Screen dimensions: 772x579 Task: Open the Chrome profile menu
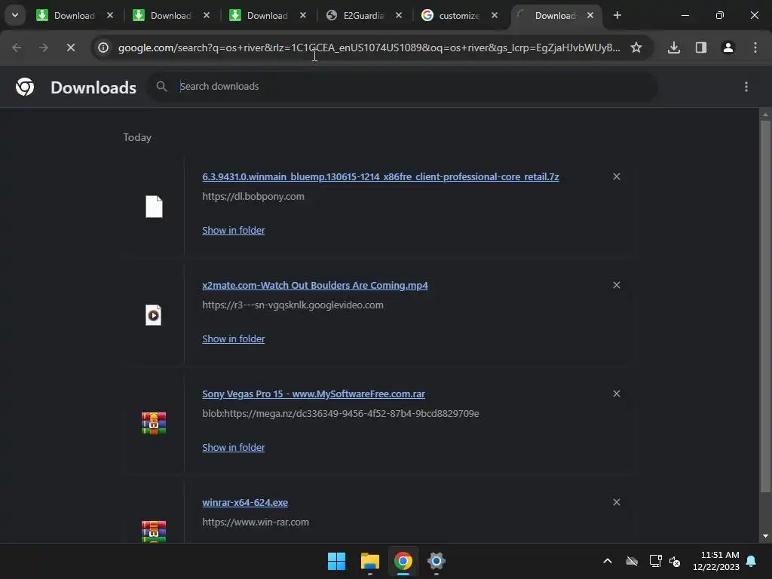pos(728,47)
